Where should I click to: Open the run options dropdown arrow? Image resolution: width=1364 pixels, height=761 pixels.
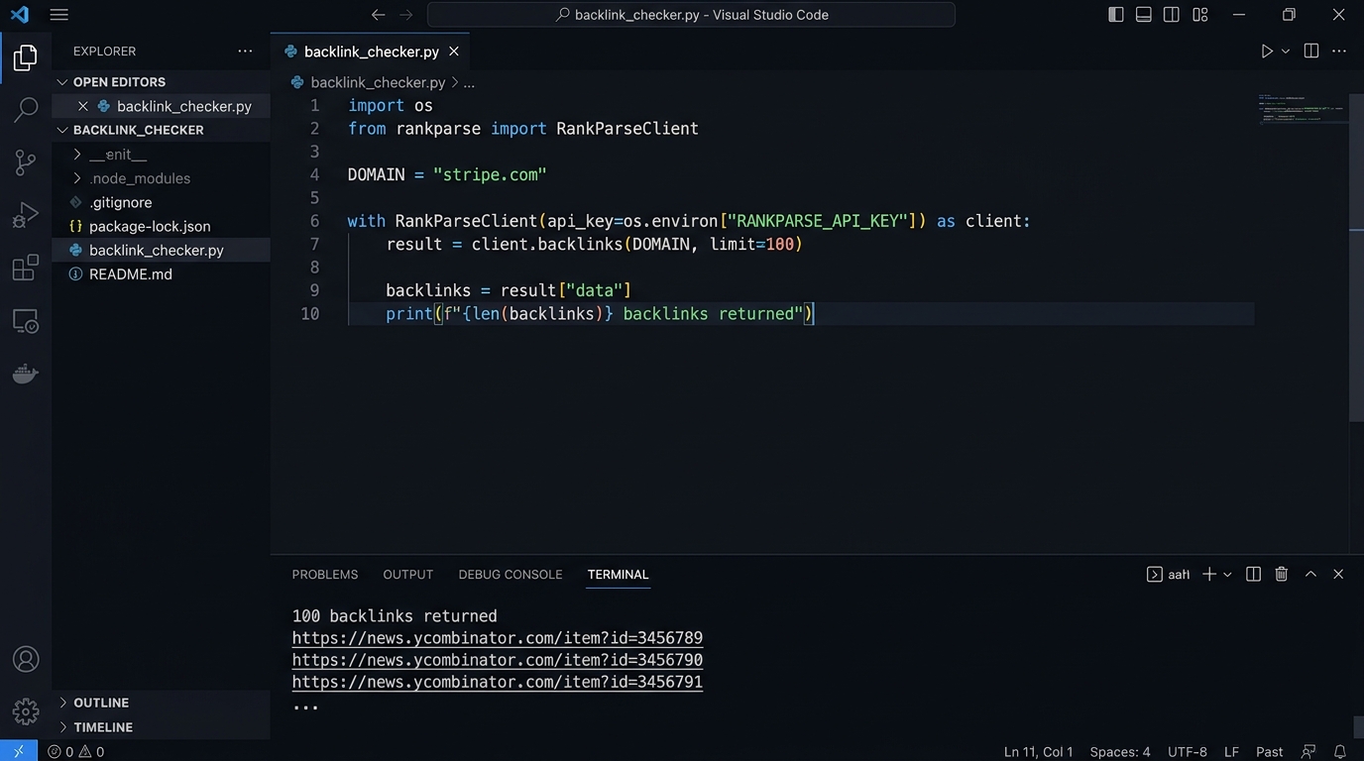pos(1286,52)
